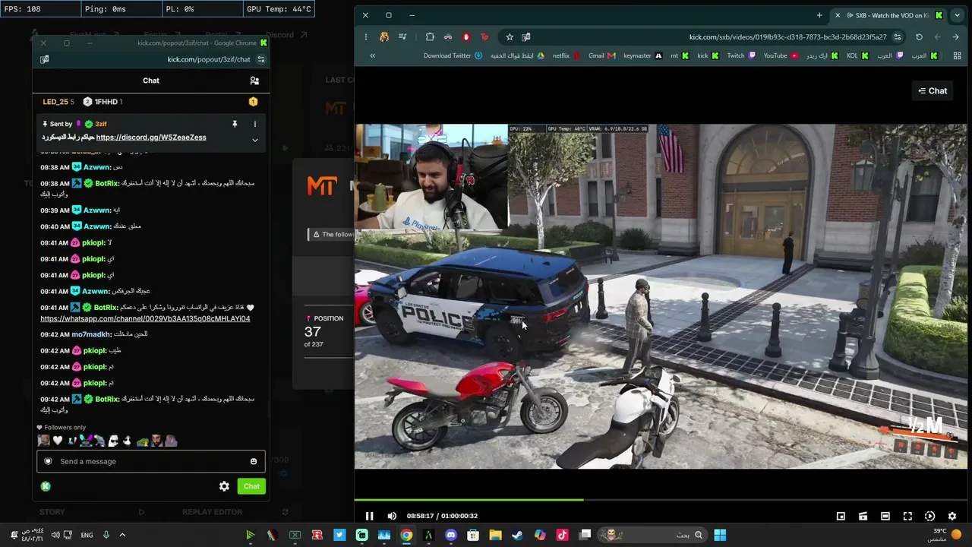Send message with green Chat button

251,486
